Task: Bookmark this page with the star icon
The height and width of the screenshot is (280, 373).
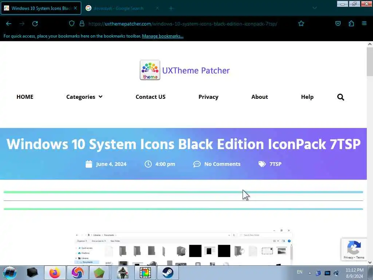Action: [x=301, y=23]
